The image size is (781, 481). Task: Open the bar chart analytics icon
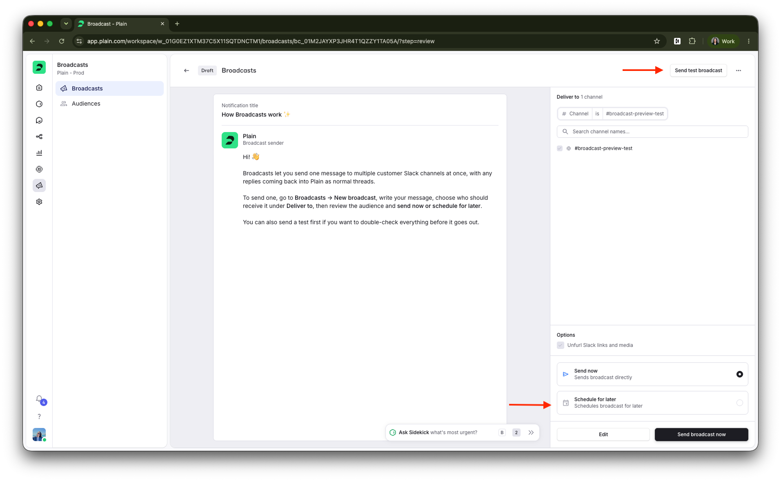(x=39, y=153)
